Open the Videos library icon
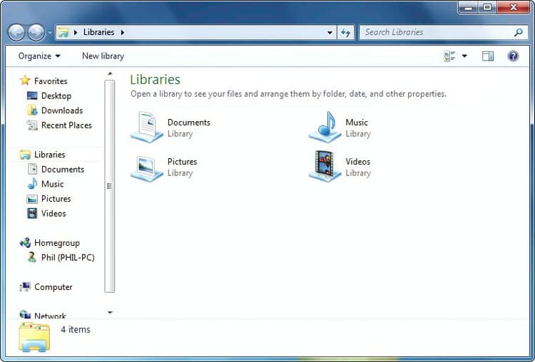This screenshot has width=535, height=362. 325,167
